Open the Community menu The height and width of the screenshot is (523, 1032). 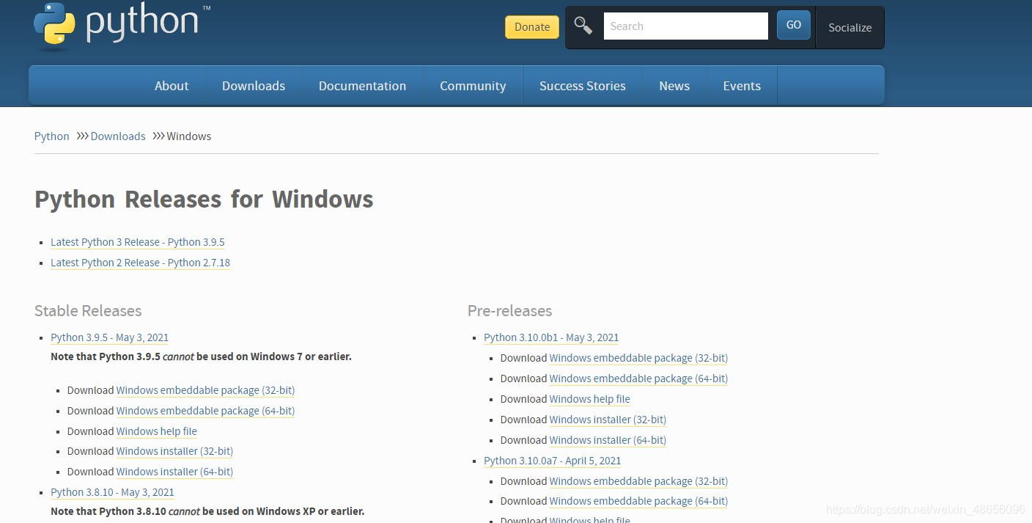coord(473,86)
